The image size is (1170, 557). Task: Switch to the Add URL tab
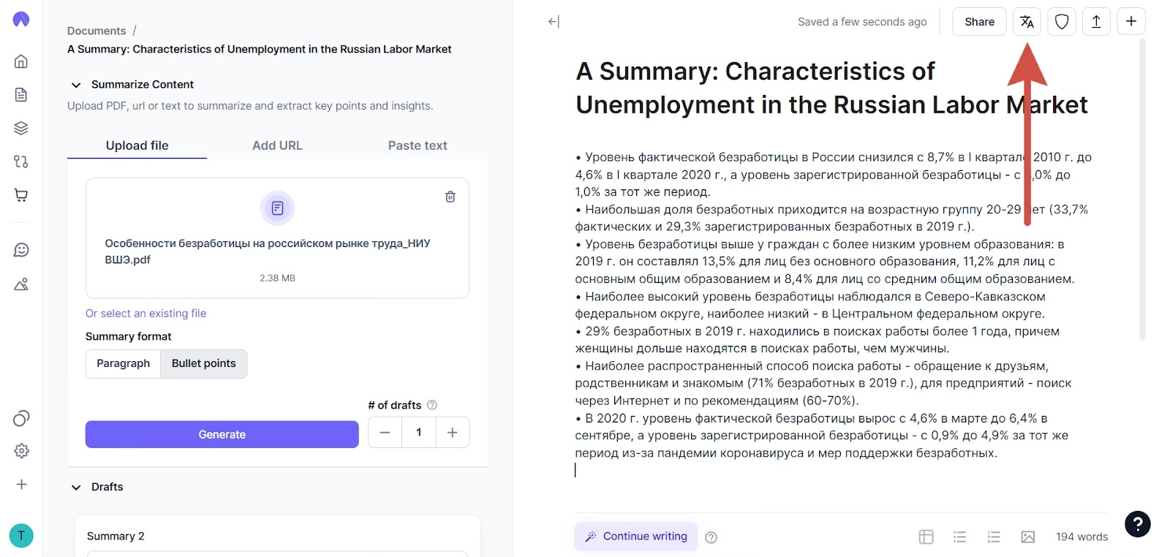(277, 145)
